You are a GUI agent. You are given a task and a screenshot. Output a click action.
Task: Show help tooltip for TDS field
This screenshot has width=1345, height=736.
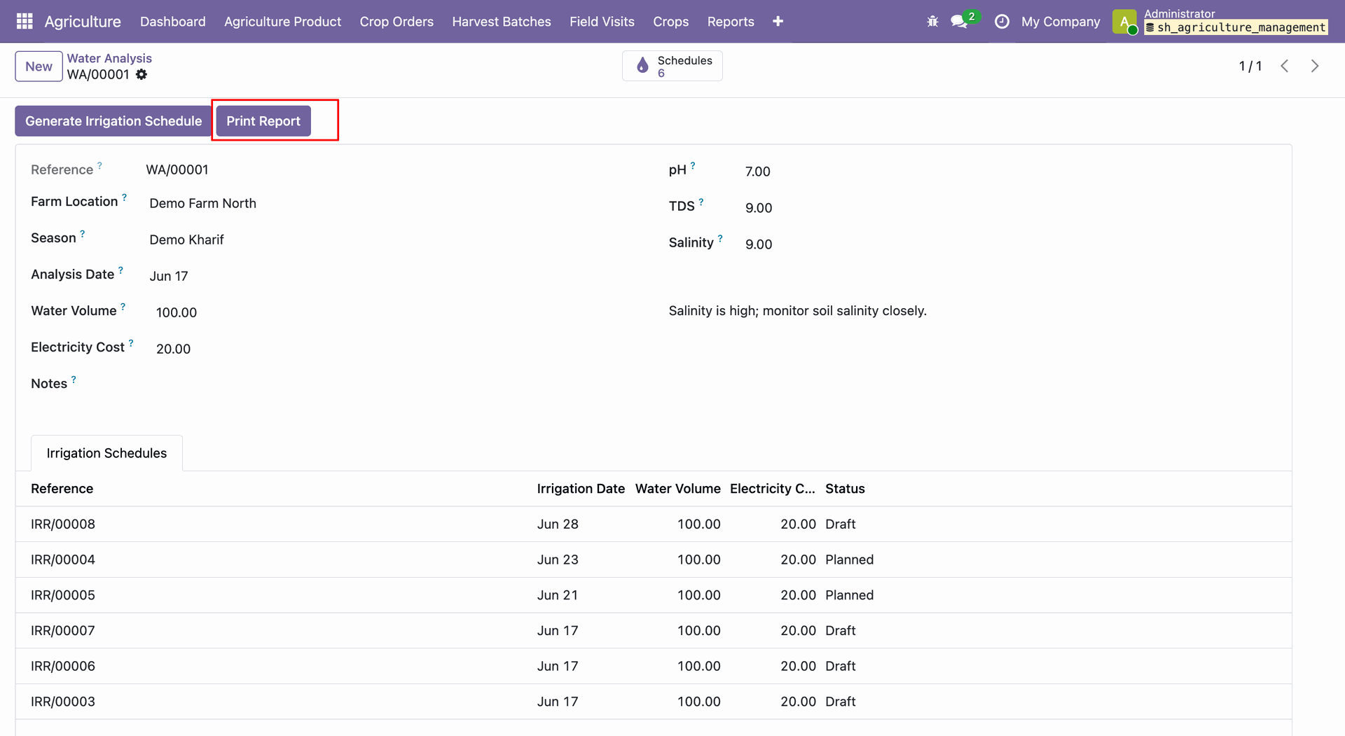coord(701,202)
